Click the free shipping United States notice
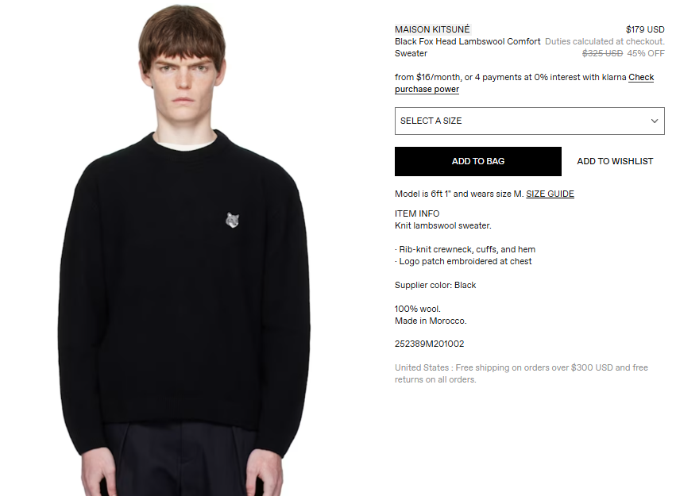This screenshot has height=496, width=676. tap(521, 373)
